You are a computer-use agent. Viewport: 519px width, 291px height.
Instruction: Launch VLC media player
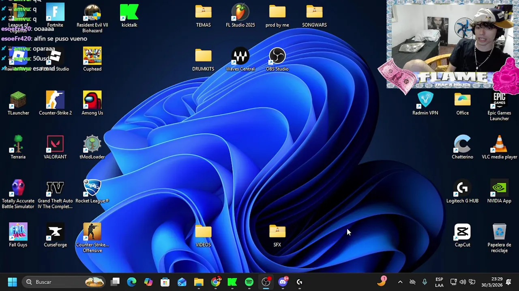click(499, 147)
